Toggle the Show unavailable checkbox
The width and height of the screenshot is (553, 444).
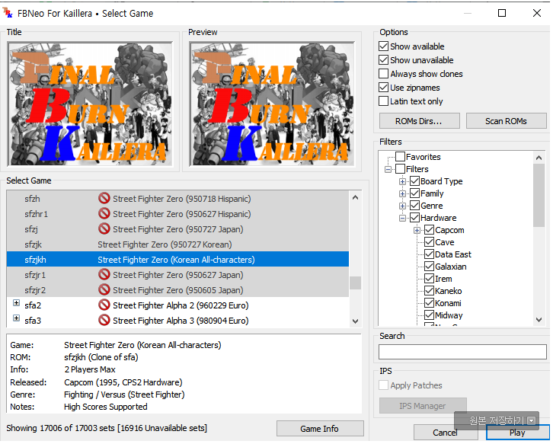coord(383,60)
